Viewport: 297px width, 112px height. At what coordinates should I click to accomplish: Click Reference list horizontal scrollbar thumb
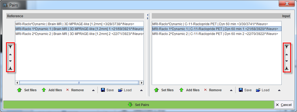[79, 83]
